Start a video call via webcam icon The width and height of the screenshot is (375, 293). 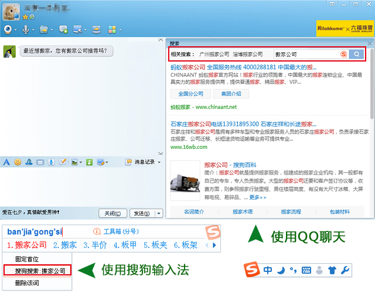[8, 30]
